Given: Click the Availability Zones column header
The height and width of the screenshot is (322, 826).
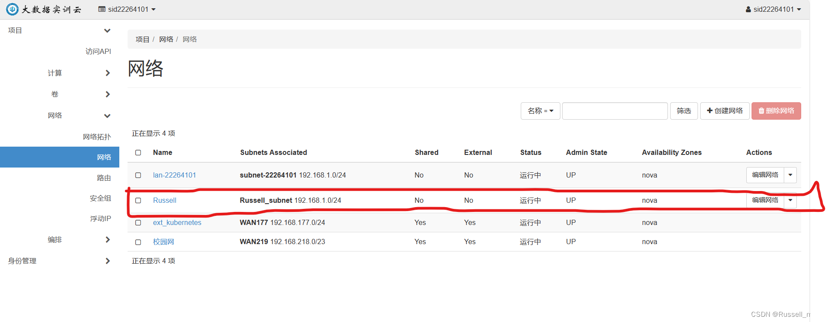Looking at the screenshot, I should click(x=671, y=152).
